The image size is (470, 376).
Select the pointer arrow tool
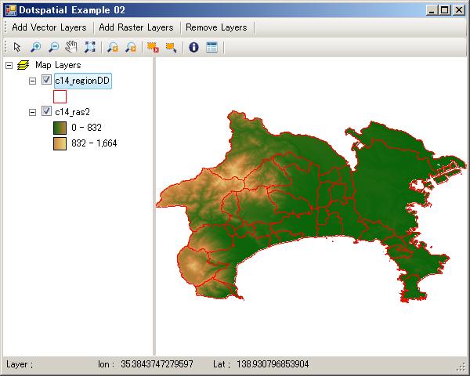(16, 47)
